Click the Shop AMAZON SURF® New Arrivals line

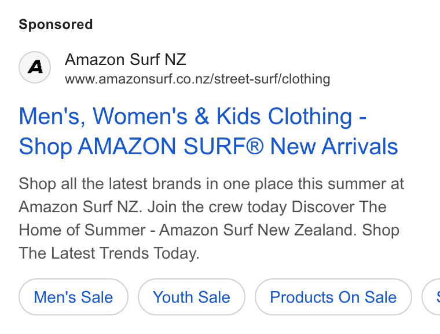pyautogui.click(x=208, y=147)
